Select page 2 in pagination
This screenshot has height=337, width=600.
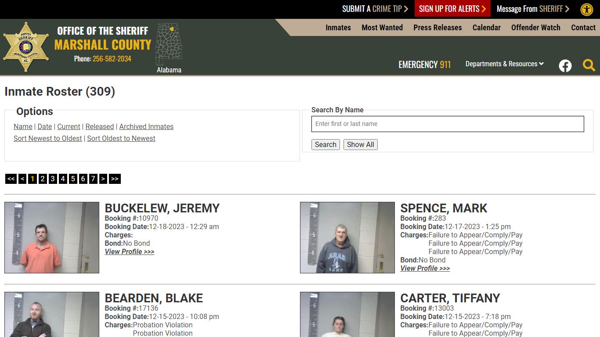coord(43,179)
